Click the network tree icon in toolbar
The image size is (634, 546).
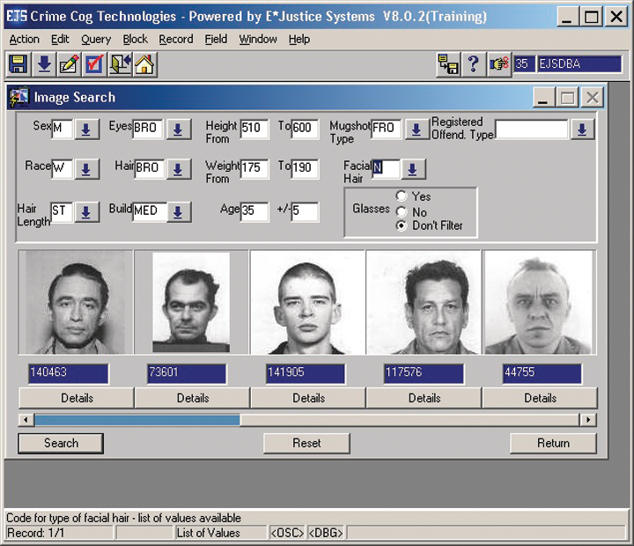448,64
